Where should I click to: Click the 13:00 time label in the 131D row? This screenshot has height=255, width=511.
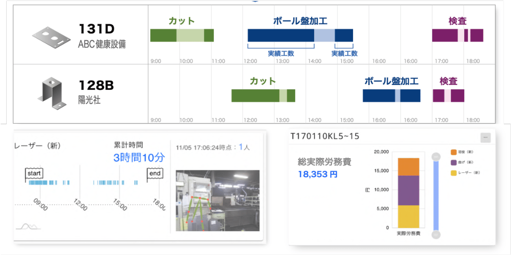[x=282, y=61]
